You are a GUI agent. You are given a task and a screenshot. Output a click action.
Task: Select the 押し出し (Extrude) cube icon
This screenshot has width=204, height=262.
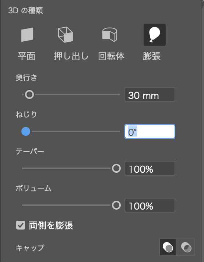click(66, 35)
